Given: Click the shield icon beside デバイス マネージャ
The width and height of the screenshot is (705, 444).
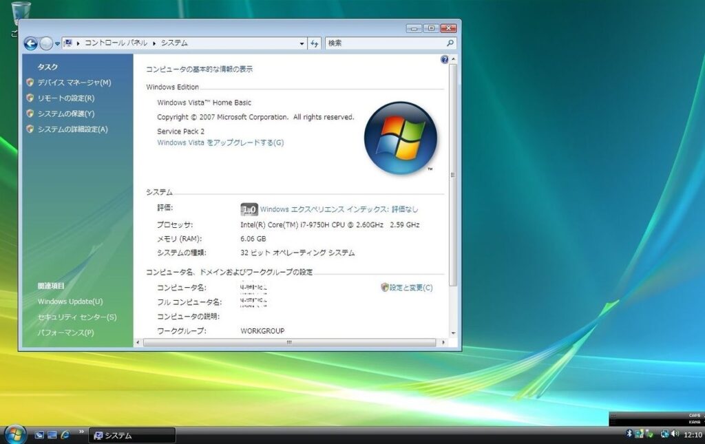Looking at the screenshot, I should coord(30,82).
